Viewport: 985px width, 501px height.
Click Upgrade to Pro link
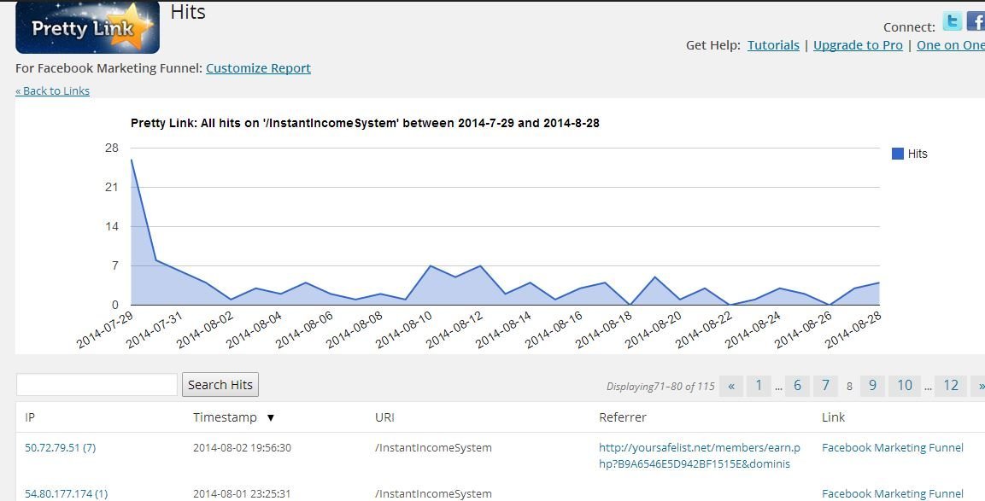(858, 45)
